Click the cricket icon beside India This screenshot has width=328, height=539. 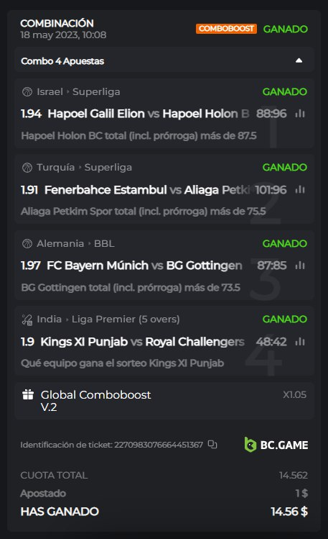coord(27,320)
